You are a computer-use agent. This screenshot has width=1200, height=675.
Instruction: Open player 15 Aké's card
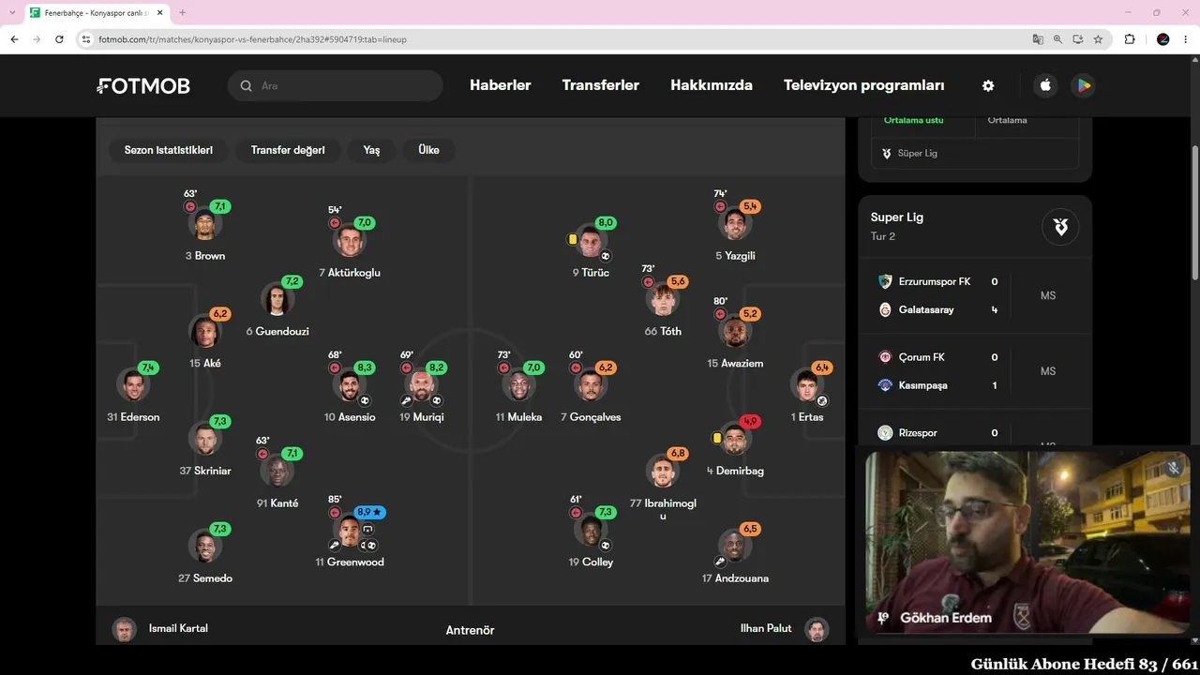pyautogui.click(x=205, y=338)
